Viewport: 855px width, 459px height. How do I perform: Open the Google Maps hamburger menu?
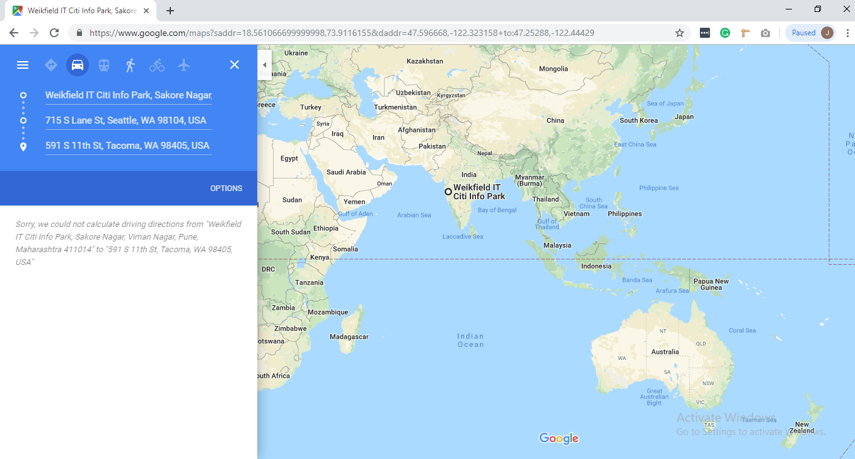[x=23, y=65]
